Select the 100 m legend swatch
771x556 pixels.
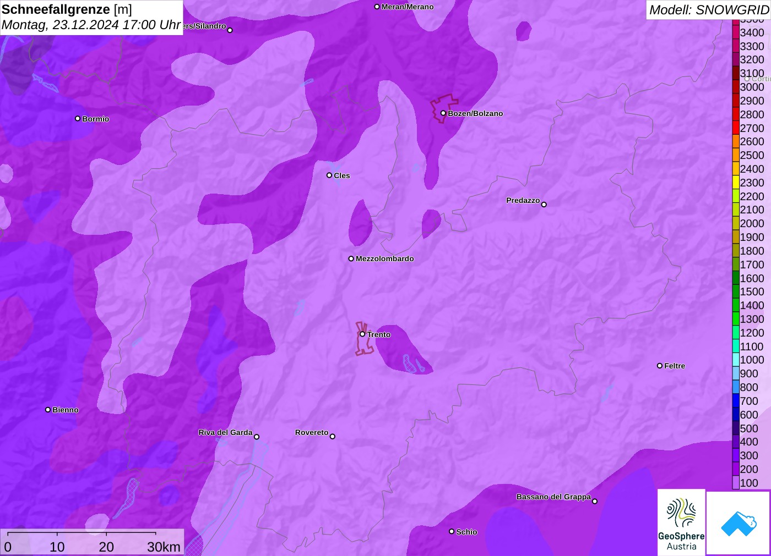click(x=736, y=483)
